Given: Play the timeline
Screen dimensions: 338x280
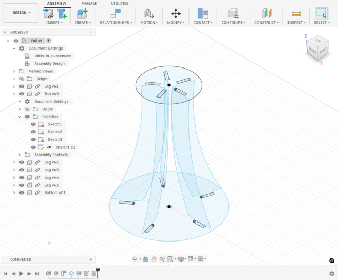Looking at the screenshot, I should (21, 274).
